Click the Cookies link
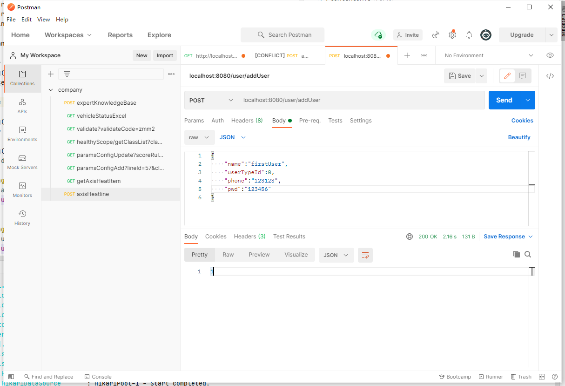The height and width of the screenshot is (386, 565). click(522, 121)
